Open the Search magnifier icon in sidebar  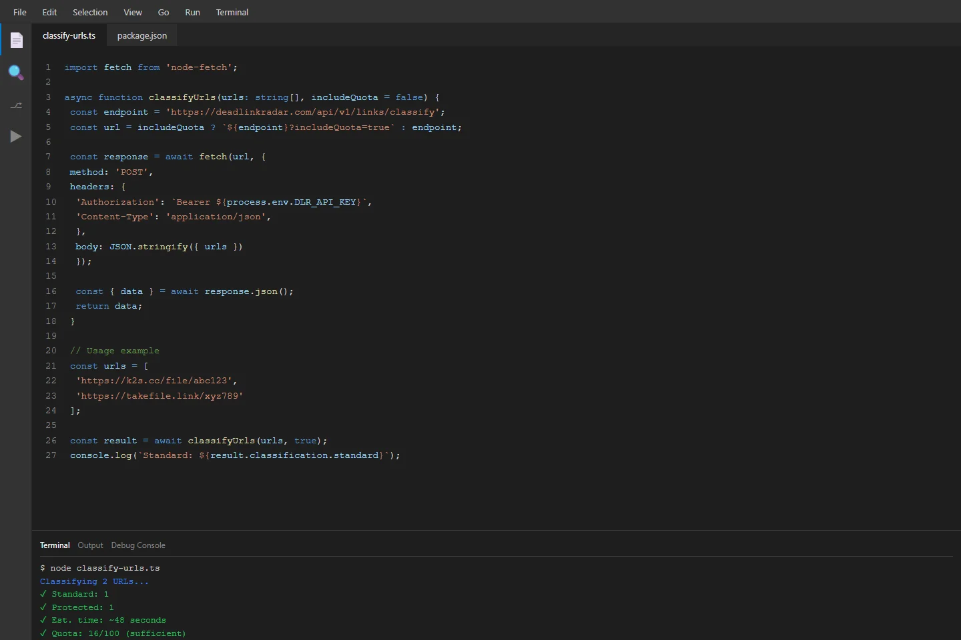16,73
